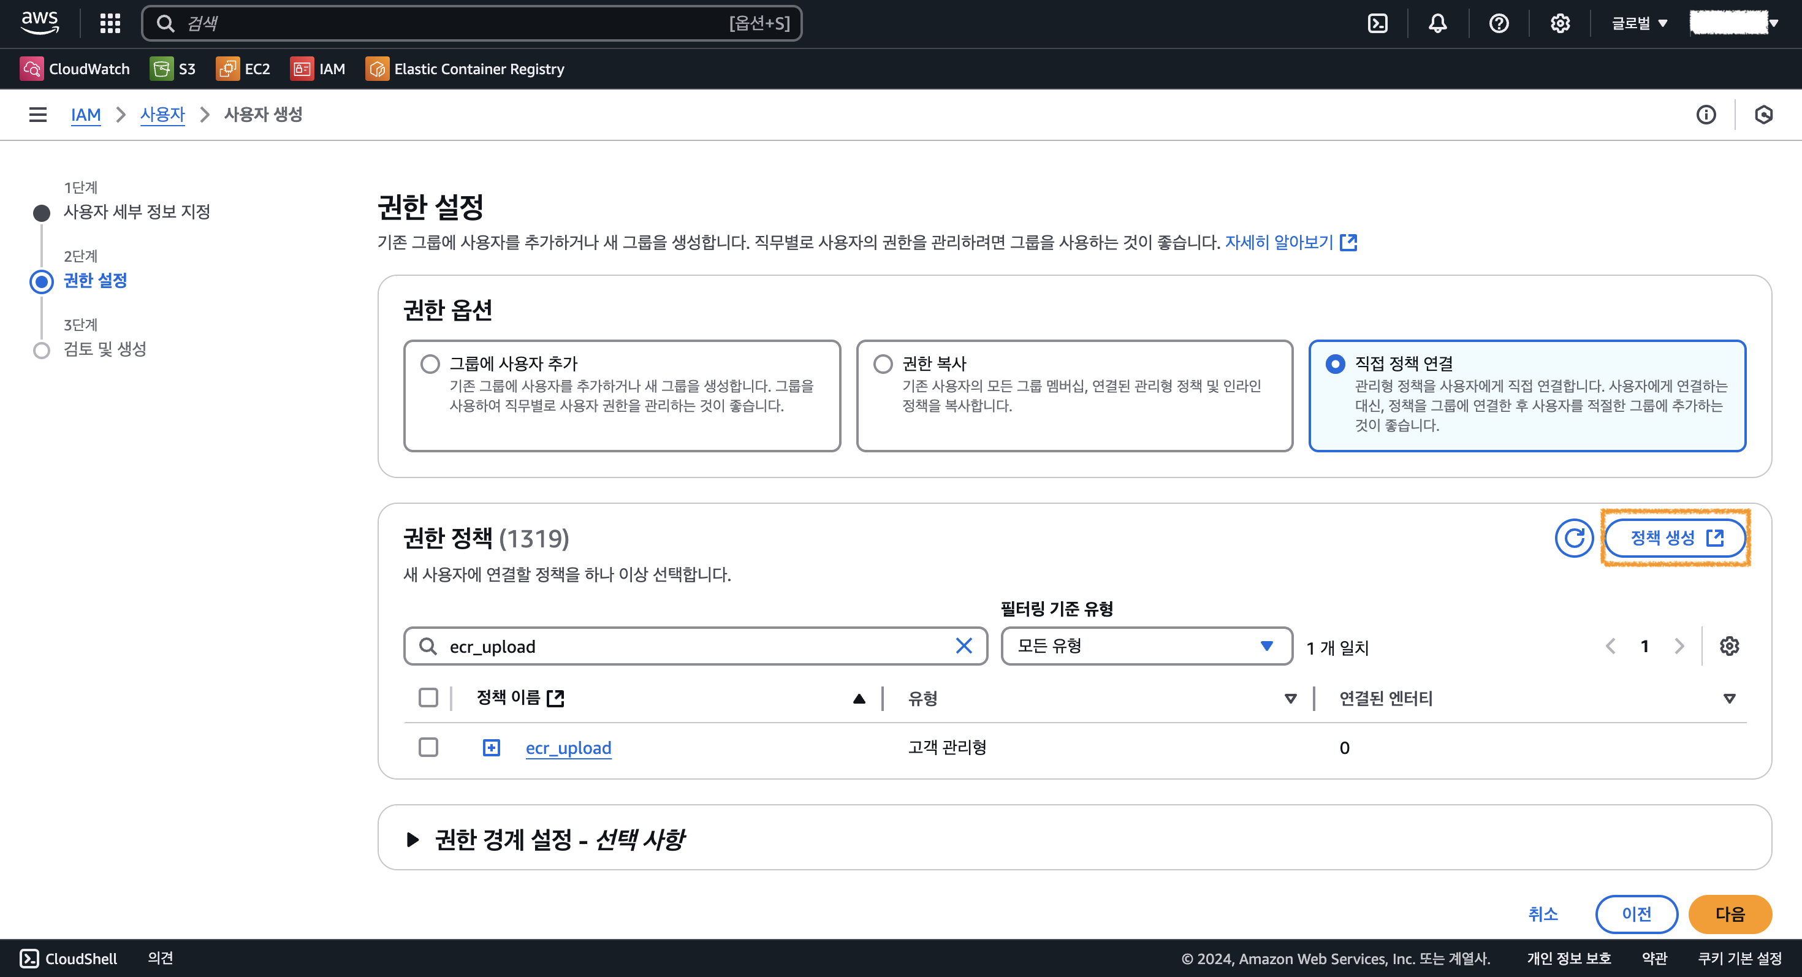Open the '모든 유형' filter type dropdown
1802x977 pixels.
click(x=1146, y=646)
